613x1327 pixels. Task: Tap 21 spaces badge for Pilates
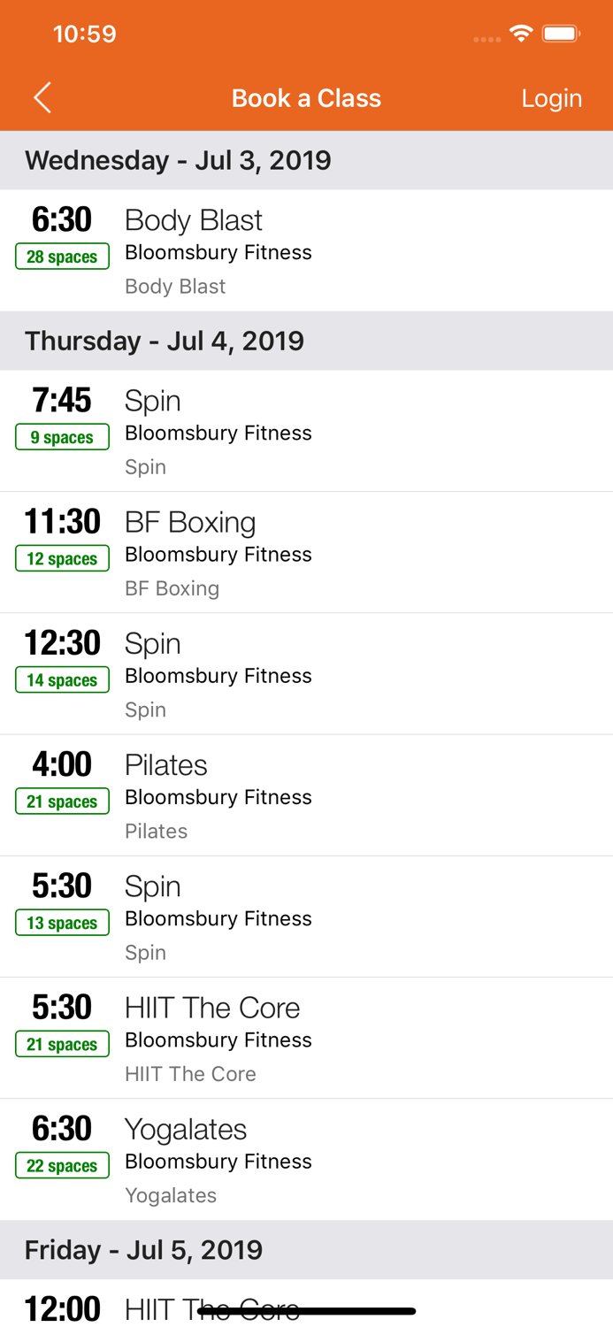[x=62, y=801]
